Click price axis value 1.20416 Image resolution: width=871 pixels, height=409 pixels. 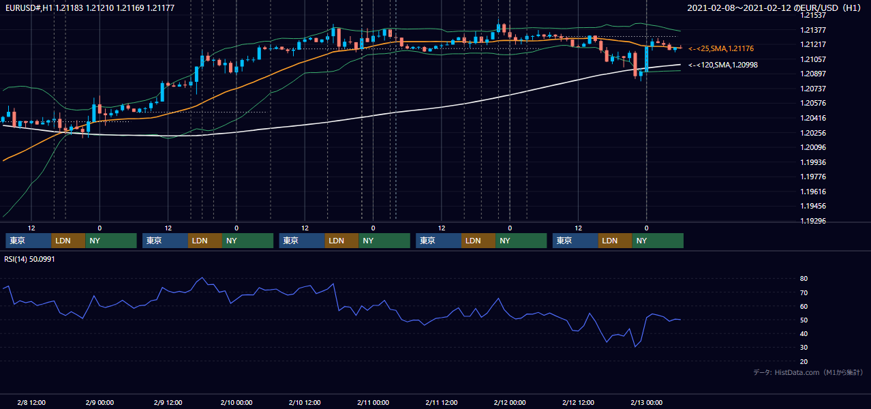pyautogui.click(x=812, y=118)
